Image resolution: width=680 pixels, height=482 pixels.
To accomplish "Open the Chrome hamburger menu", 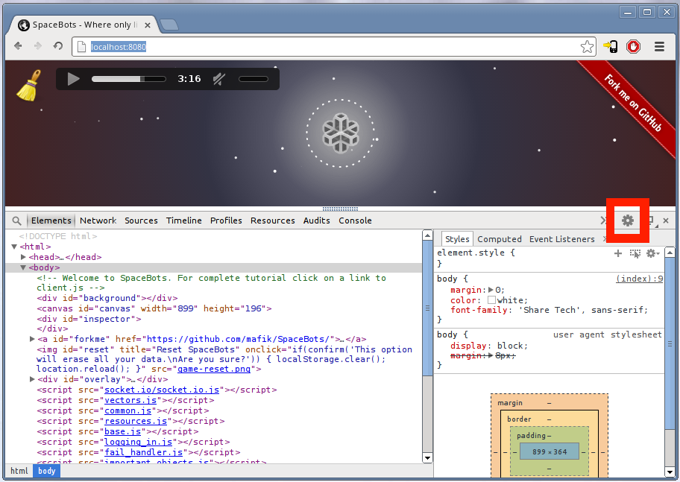I will click(x=659, y=46).
